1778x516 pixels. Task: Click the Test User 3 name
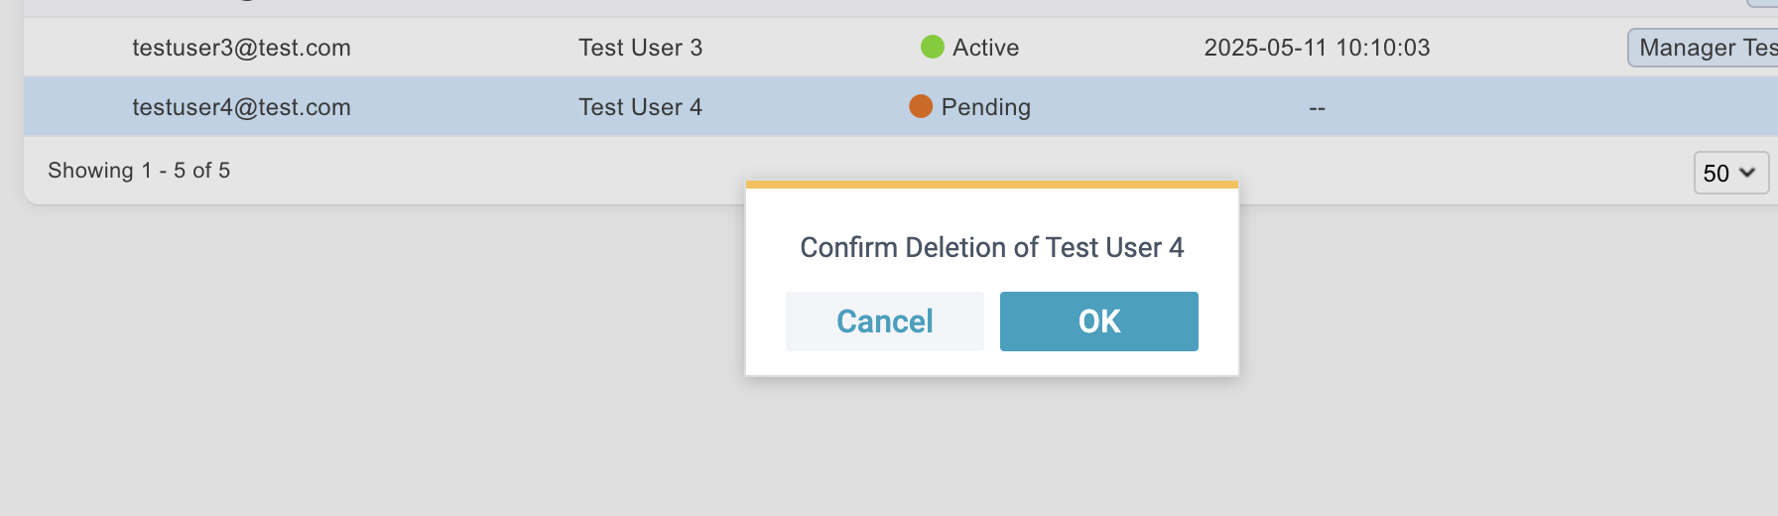click(640, 48)
